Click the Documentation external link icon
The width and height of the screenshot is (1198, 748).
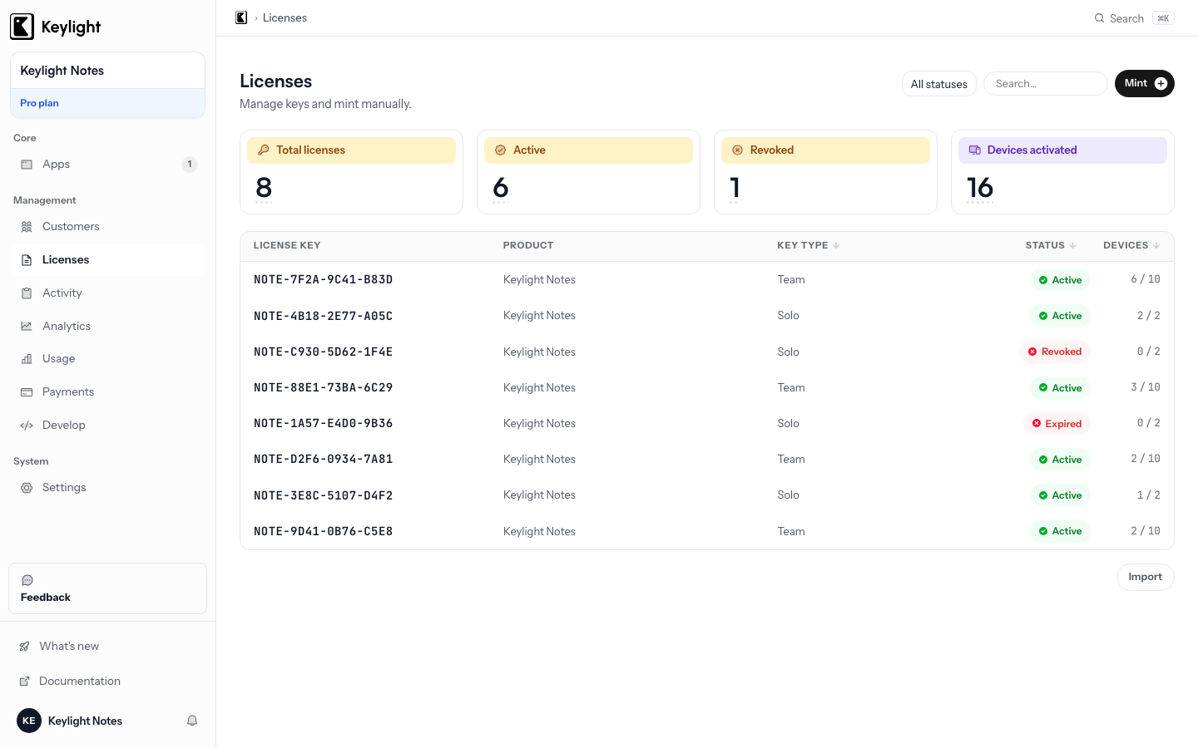click(24, 682)
